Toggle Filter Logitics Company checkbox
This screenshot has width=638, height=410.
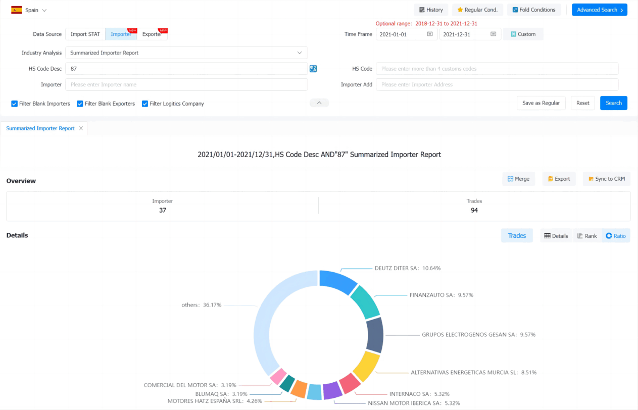[x=145, y=104]
